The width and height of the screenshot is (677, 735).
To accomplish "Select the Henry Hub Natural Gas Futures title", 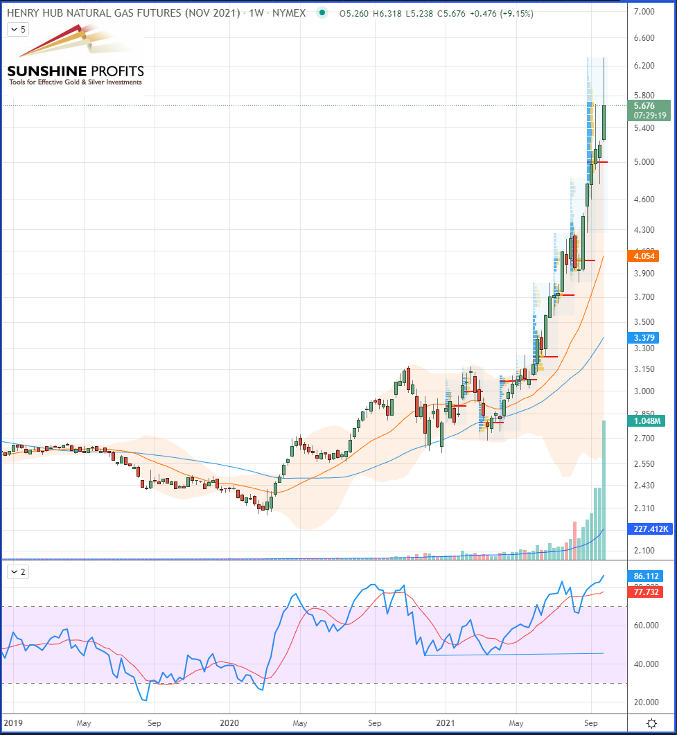I will tap(124, 13).
